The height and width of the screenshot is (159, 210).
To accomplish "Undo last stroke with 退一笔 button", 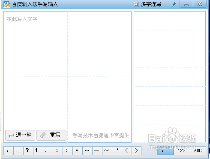I will tap(20, 135).
